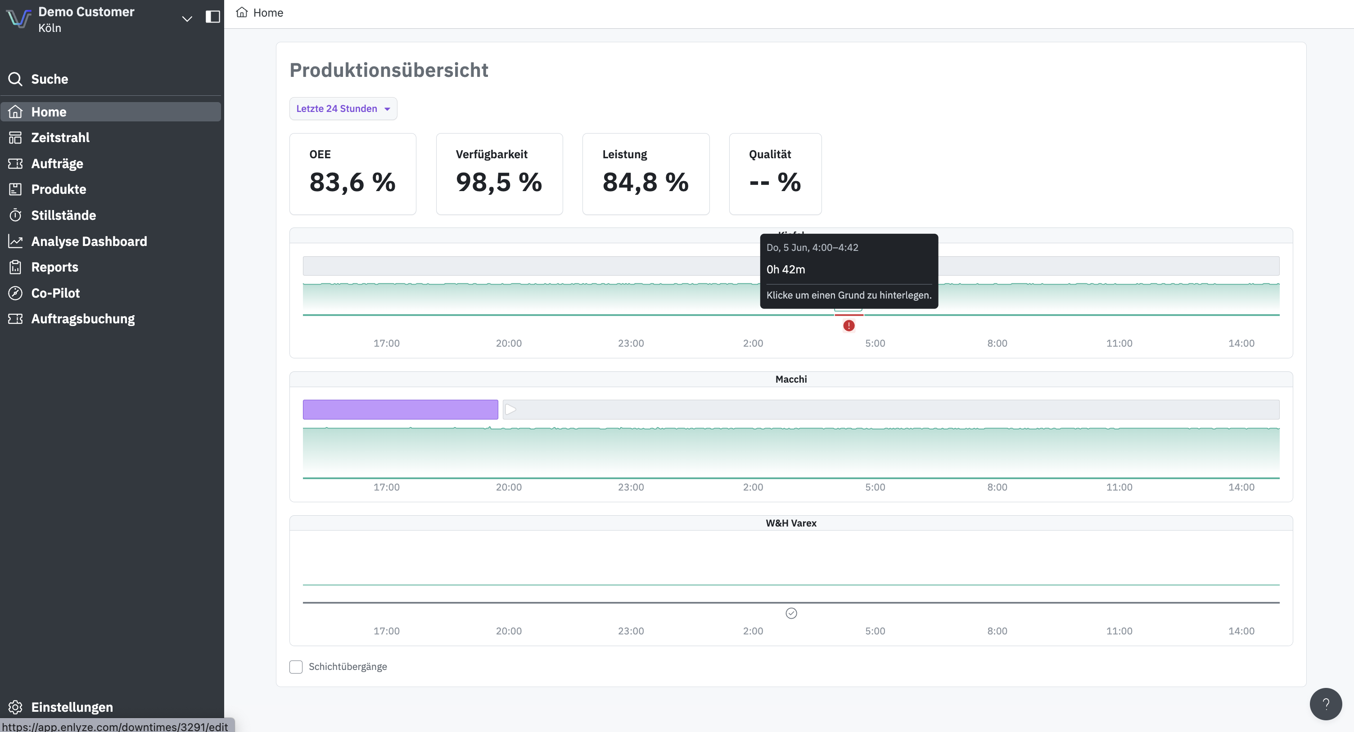This screenshot has height=732, width=1354.
Task: Open Auftragsbuchung from the sidebar
Action: pos(82,319)
